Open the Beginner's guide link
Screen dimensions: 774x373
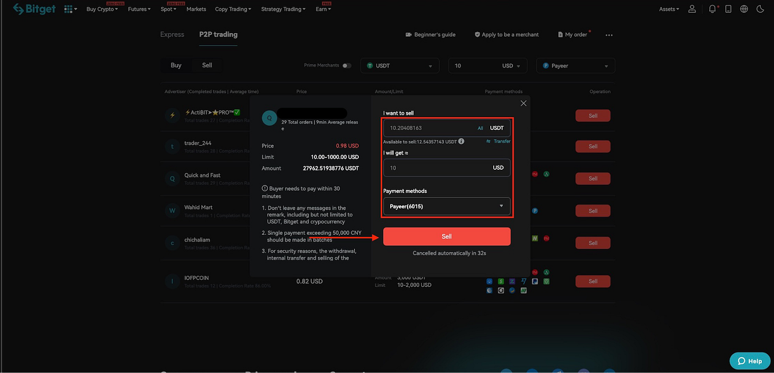(x=430, y=34)
